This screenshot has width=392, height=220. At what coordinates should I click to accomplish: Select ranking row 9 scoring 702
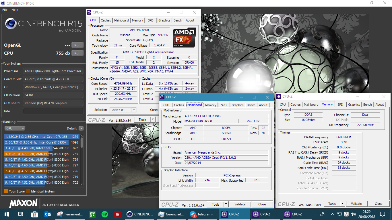point(42,182)
